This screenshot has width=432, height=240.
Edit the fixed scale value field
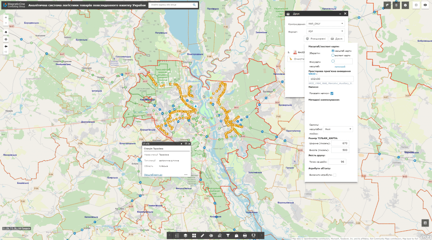343,61
